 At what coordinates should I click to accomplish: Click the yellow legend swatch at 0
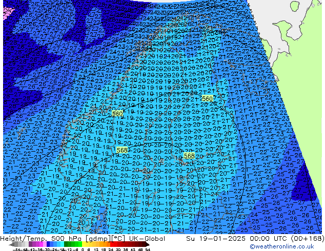click(84, 244)
